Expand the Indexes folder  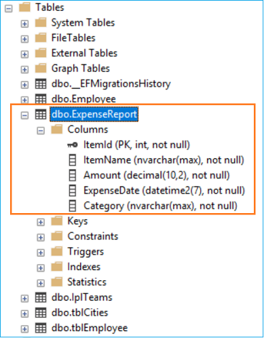click(x=41, y=268)
